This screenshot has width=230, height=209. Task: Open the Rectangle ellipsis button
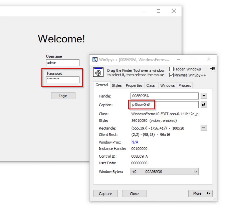pyautogui.click(x=204, y=128)
